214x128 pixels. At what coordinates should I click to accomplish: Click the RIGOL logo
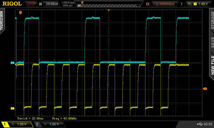coord(12,4)
